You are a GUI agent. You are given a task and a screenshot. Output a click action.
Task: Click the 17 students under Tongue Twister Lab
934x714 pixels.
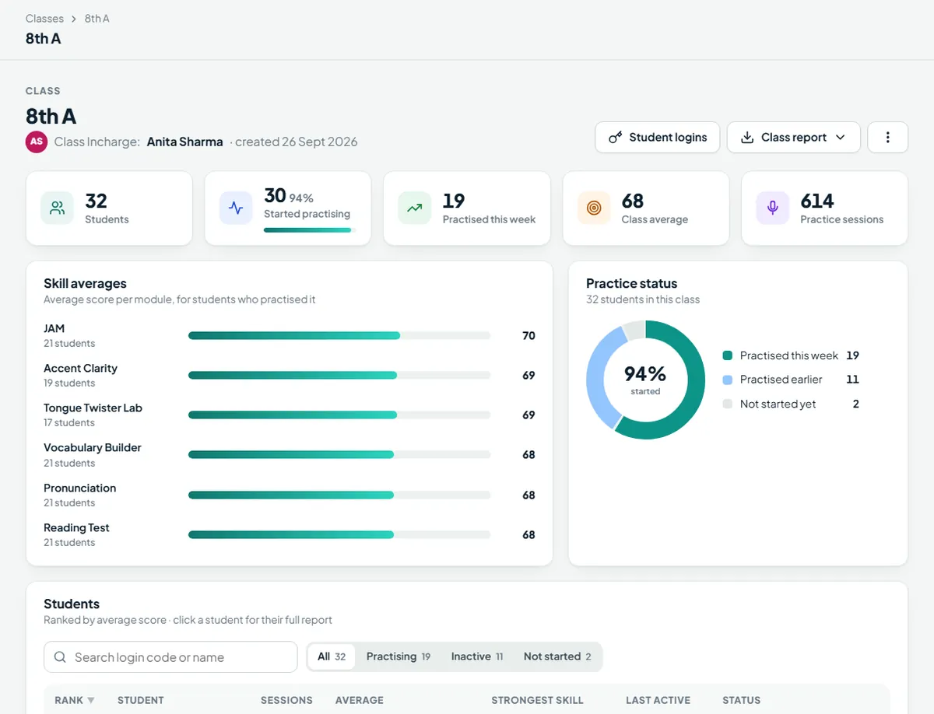pos(69,422)
